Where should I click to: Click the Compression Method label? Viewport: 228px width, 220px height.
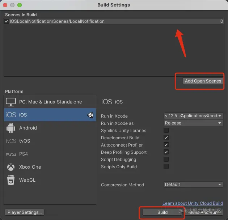point(122,185)
